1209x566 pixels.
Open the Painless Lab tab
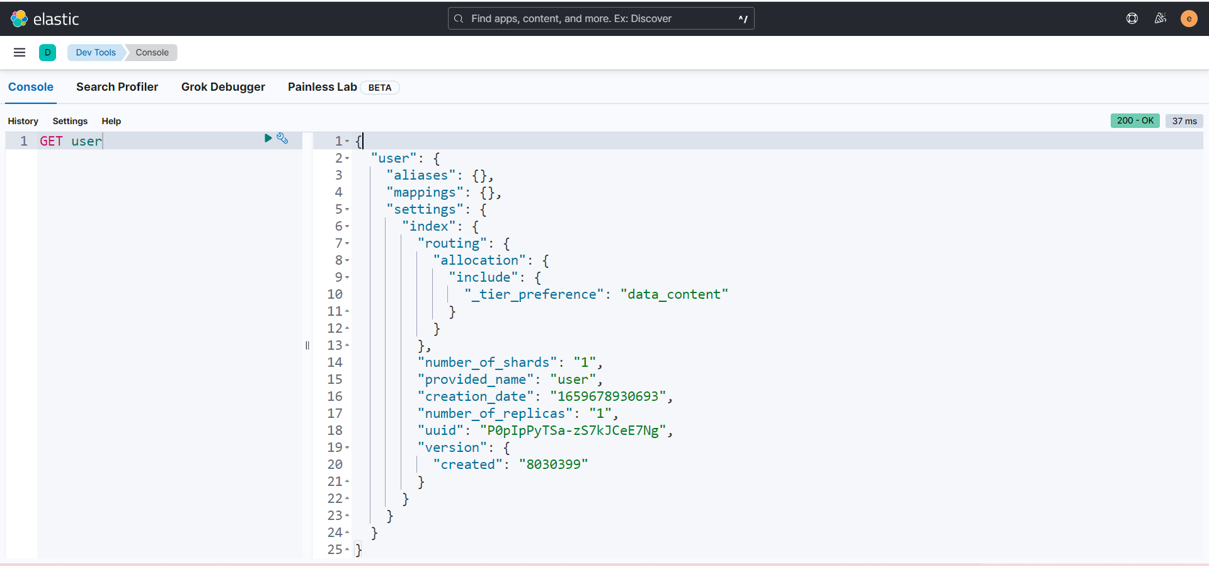pyautogui.click(x=322, y=87)
